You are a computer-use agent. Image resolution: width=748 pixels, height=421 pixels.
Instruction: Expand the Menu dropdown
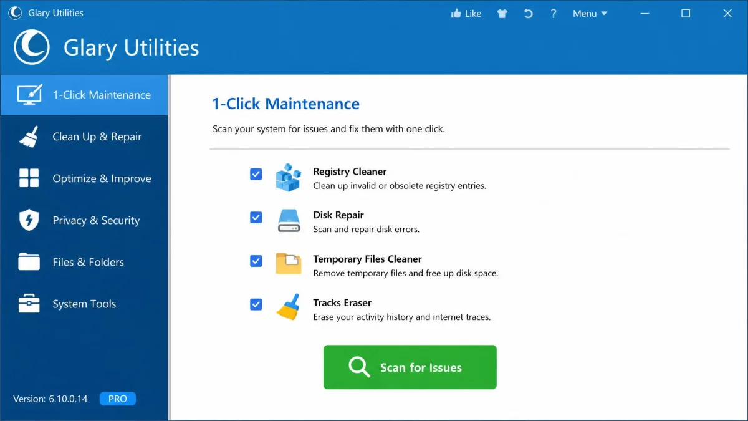[x=590, y=13]
